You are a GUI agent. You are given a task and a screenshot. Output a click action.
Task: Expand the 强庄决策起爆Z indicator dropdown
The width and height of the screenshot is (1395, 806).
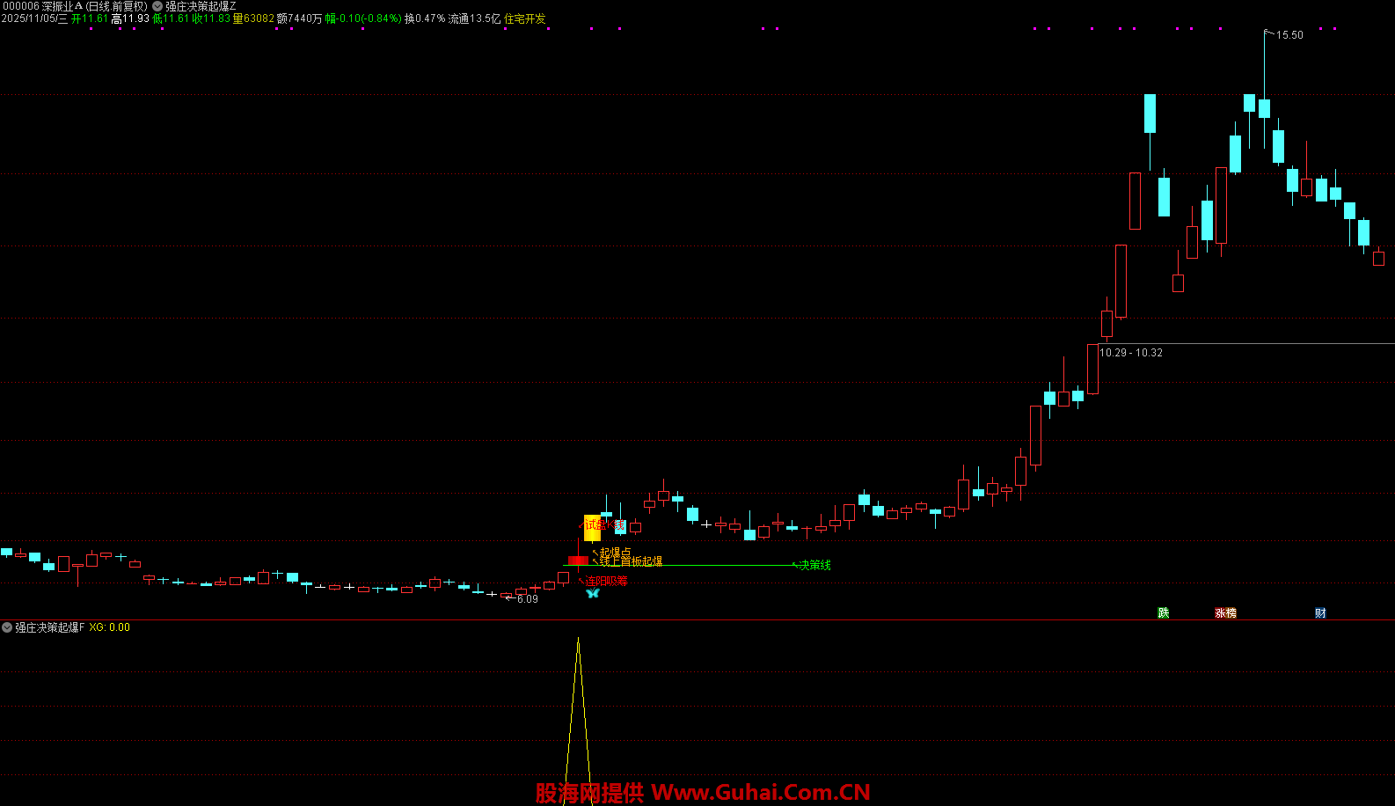pyautogui.click(x=157, y=6)
